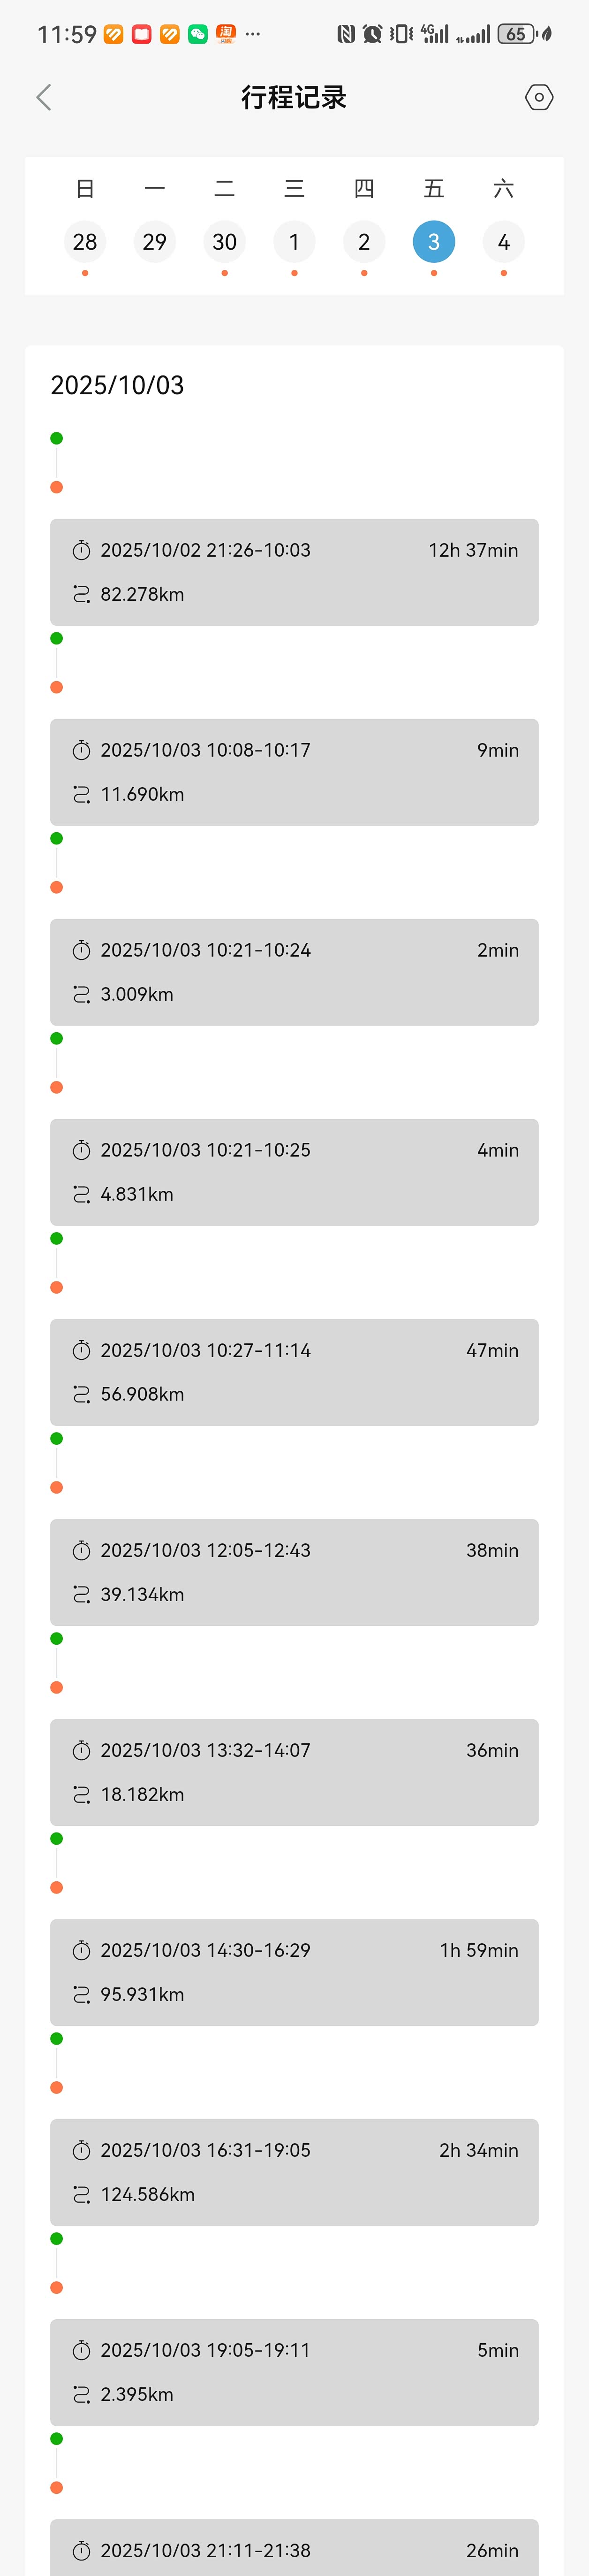589x2576 pixels.
Task: Choose date 1 in the week strip
Action: 294,242
